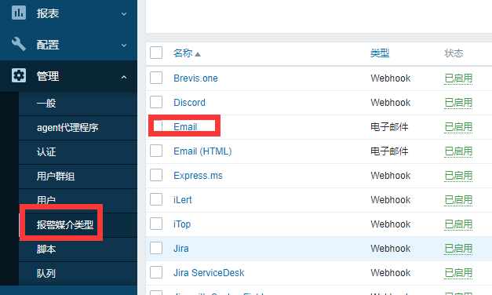
Task: Expand the 报表 menu chevron
Action: (124, 14)
